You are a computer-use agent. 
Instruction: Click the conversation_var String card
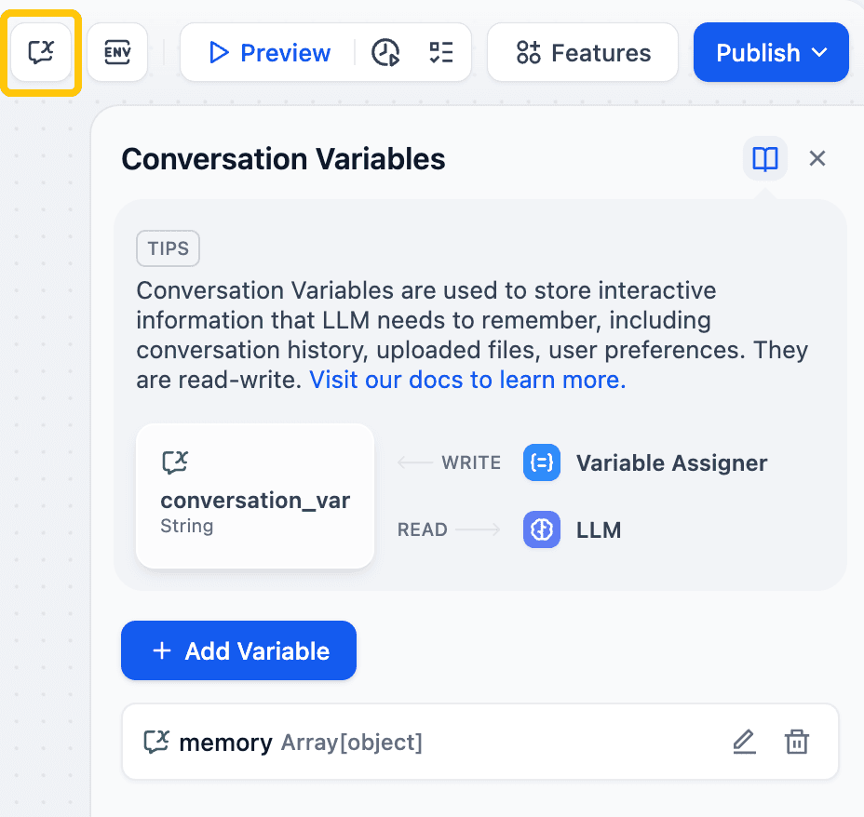[255, 495]
